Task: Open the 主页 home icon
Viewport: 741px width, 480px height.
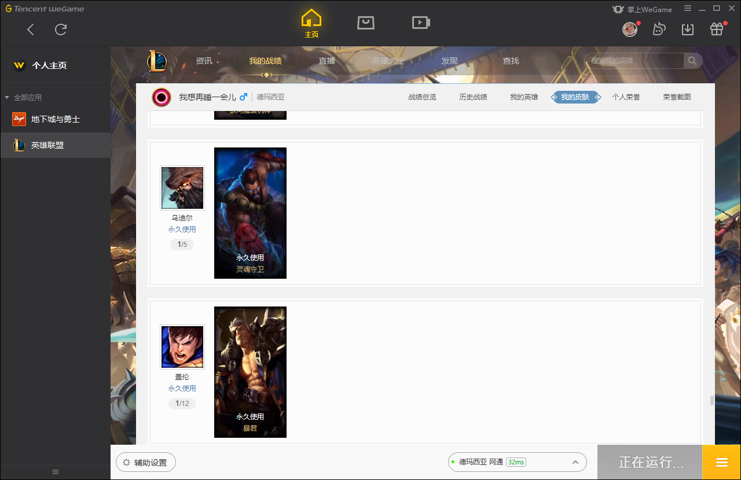Action: [311, 24]
